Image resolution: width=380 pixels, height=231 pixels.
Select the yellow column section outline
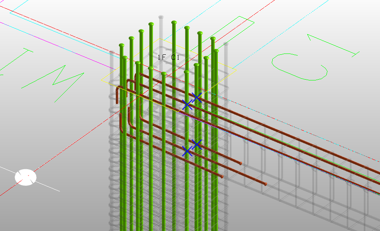[x=168, y=75]
